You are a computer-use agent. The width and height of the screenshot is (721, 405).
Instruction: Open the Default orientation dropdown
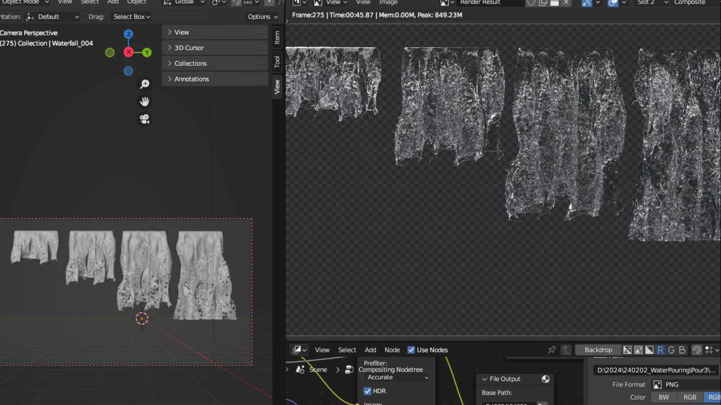click(x=52, y=17)
